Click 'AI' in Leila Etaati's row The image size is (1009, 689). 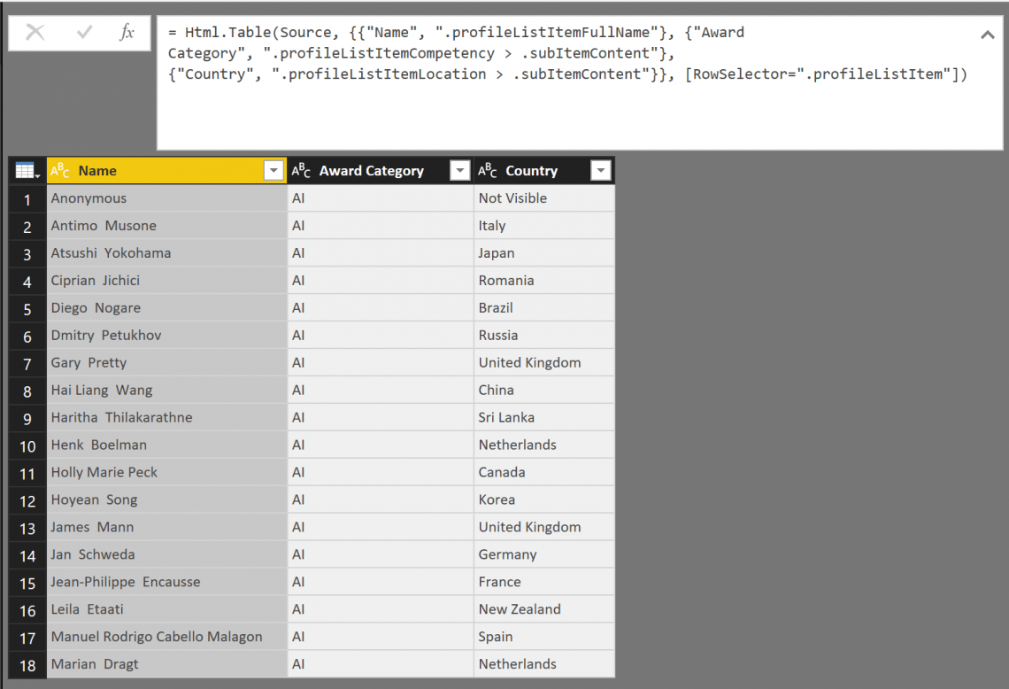click(381, 609)
